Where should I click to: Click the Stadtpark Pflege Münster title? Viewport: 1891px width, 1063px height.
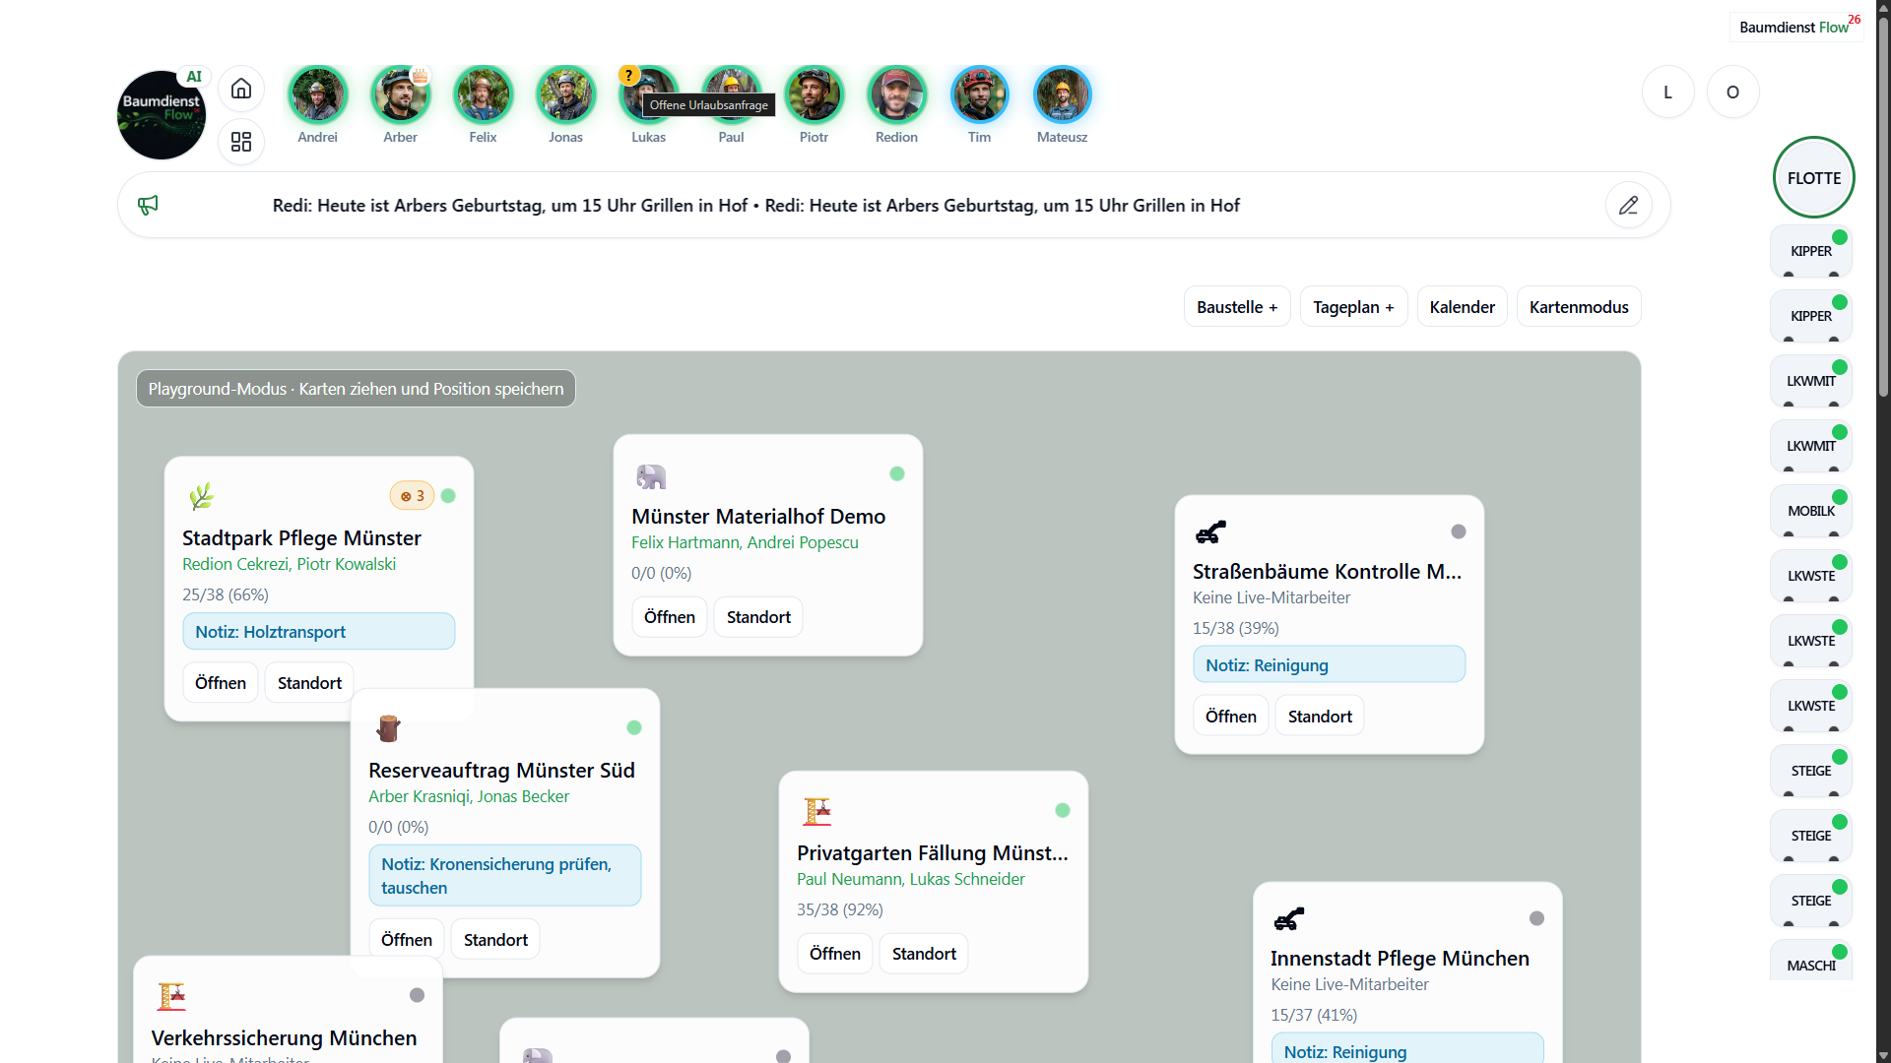point(301,538)
